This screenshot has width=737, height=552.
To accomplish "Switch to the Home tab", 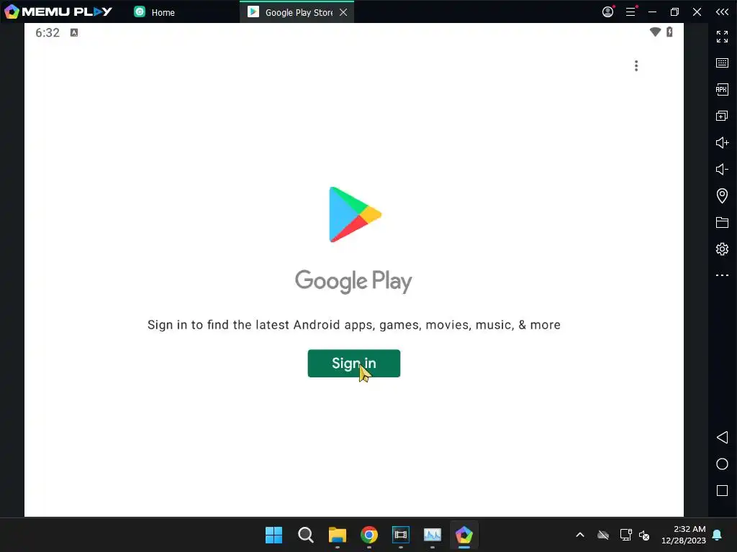I will [155, 12].
